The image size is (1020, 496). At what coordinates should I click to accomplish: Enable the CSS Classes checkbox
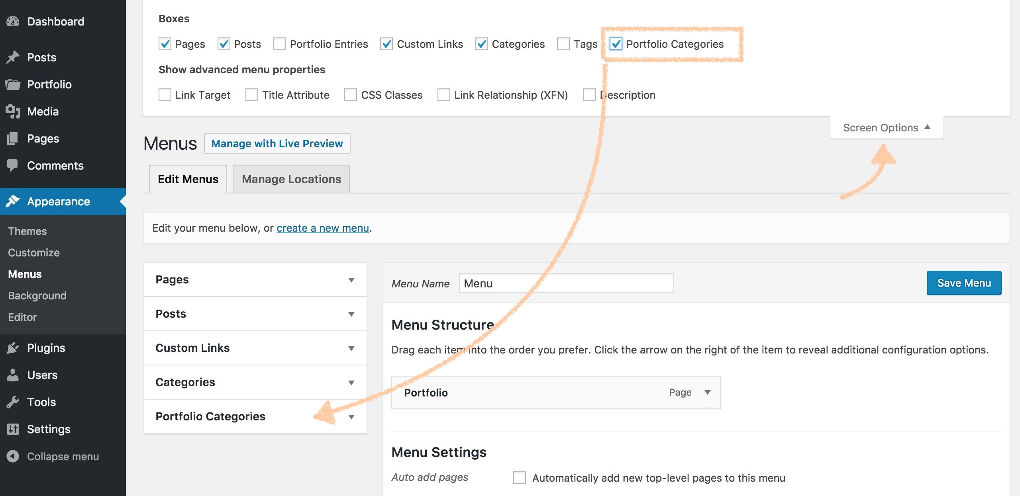351,95
